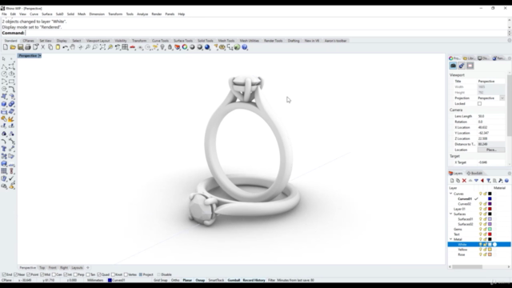Enable the Perp object snap checkbox
Image resolution: width=512 pixels, height=288 pixels.
tap(75, 274)
